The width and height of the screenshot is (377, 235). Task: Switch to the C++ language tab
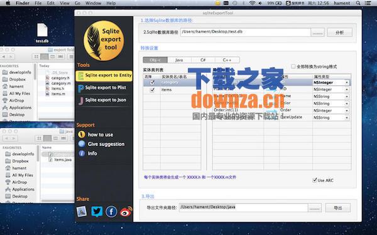pyautogui.click(x=227, y=60)
